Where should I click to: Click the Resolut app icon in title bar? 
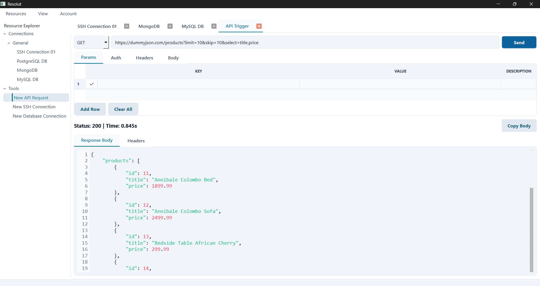point(3,4)
